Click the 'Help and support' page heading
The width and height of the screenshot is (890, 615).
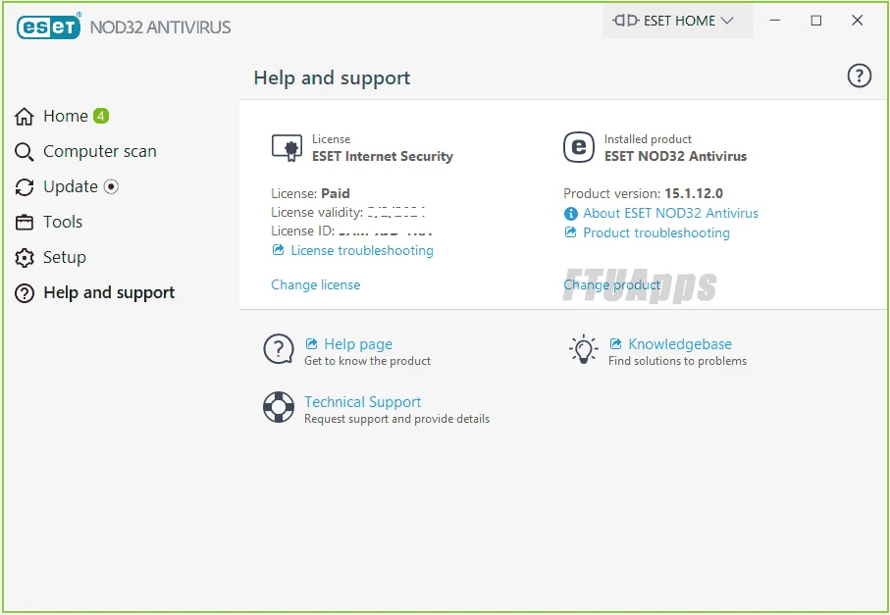(332, 77)
